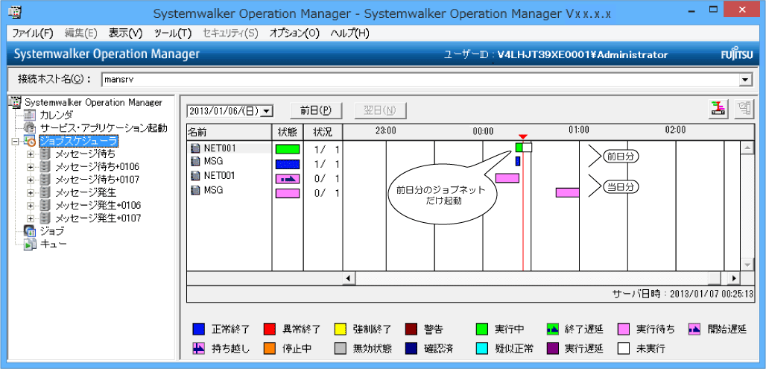Click the pink waiting status of second MSG
The image size is (766, 369).
click(x=288, y=194)
